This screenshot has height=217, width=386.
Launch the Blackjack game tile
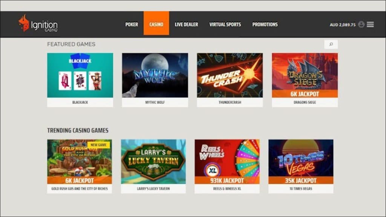click(x=80, y=75)
